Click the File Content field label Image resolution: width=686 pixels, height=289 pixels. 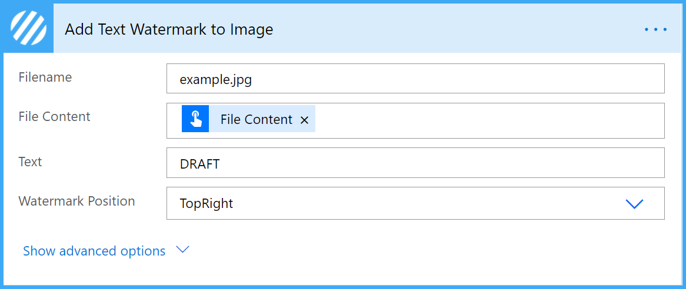[54, 116]
